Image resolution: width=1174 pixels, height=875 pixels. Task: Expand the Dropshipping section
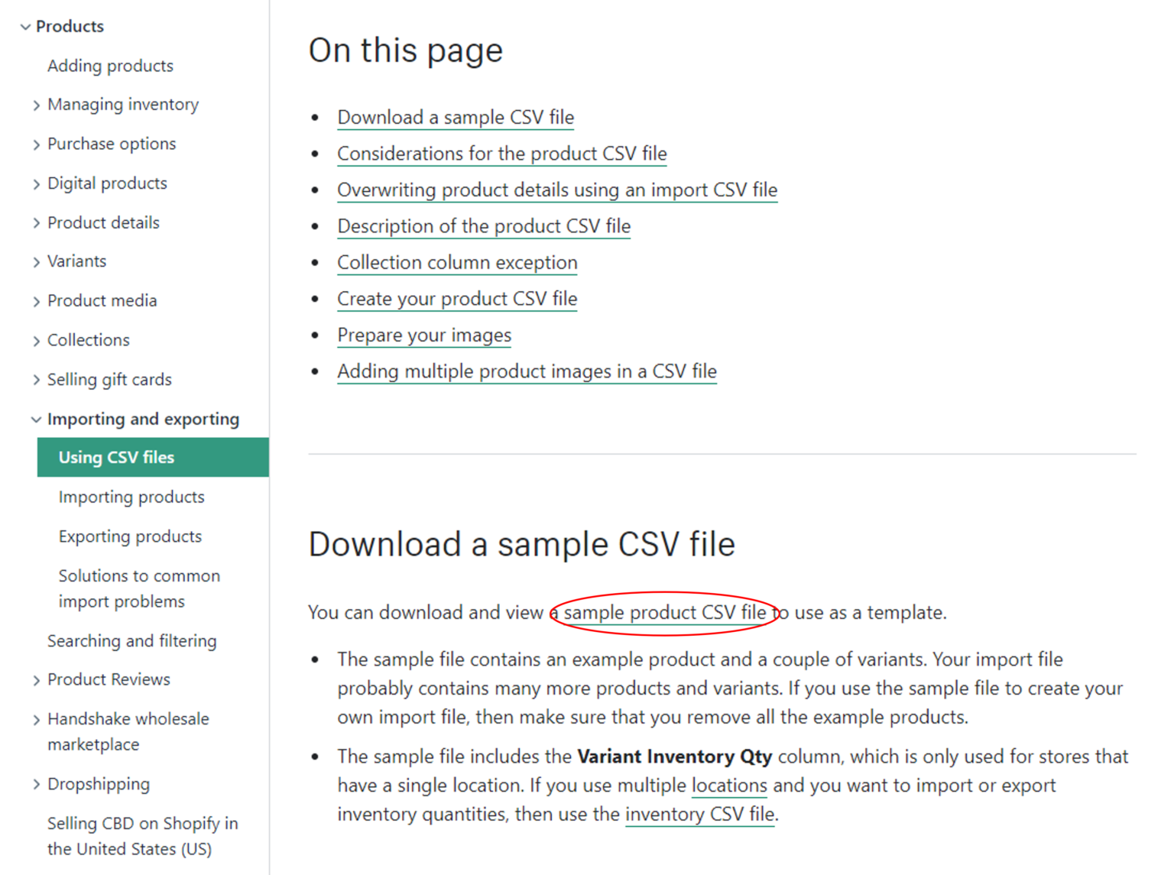[99, 783]
